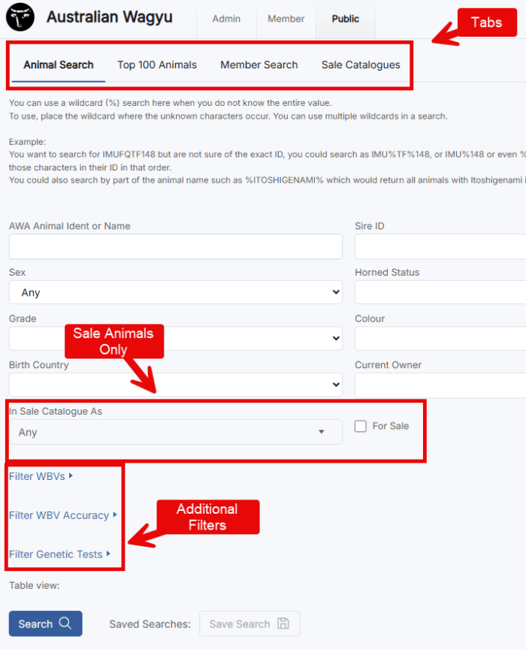Click the Colour field
The image size is (526, 649).
(440, 339)
